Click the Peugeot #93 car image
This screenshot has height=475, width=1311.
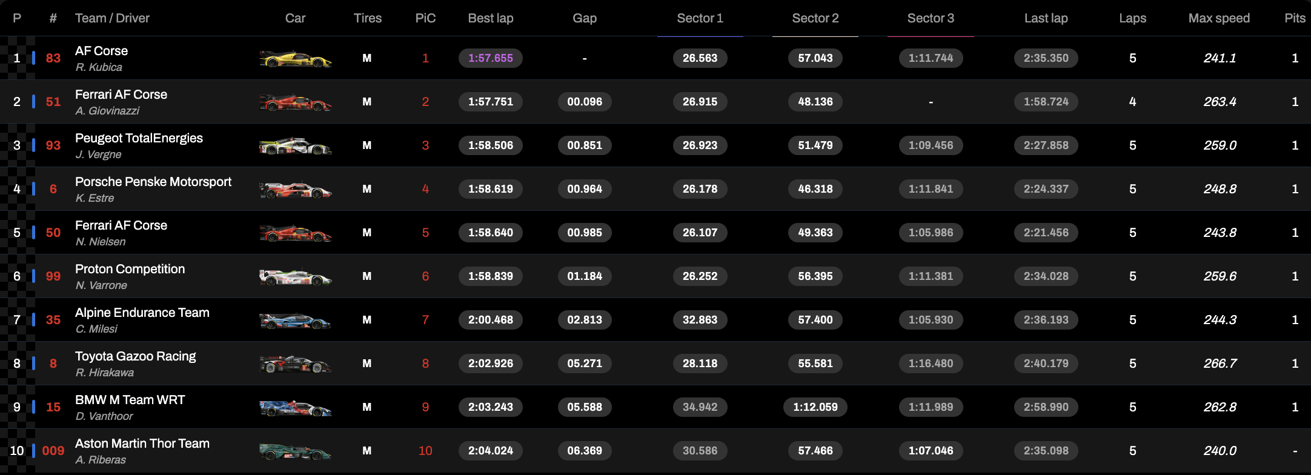point(296,146)
